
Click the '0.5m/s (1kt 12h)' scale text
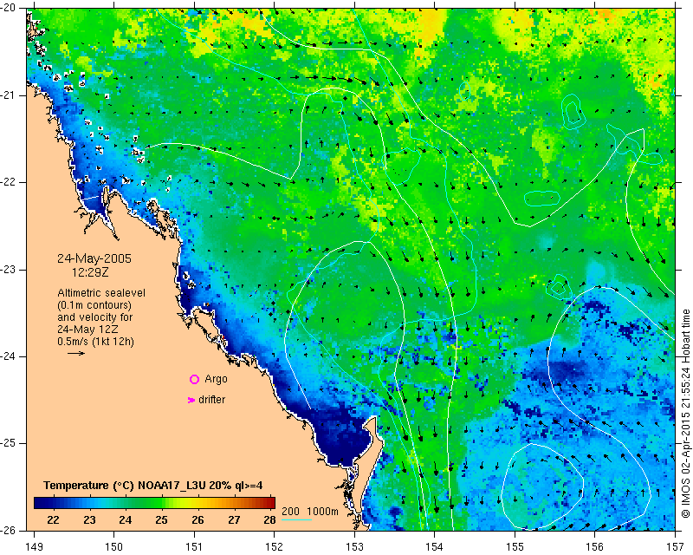coord(95,342)
